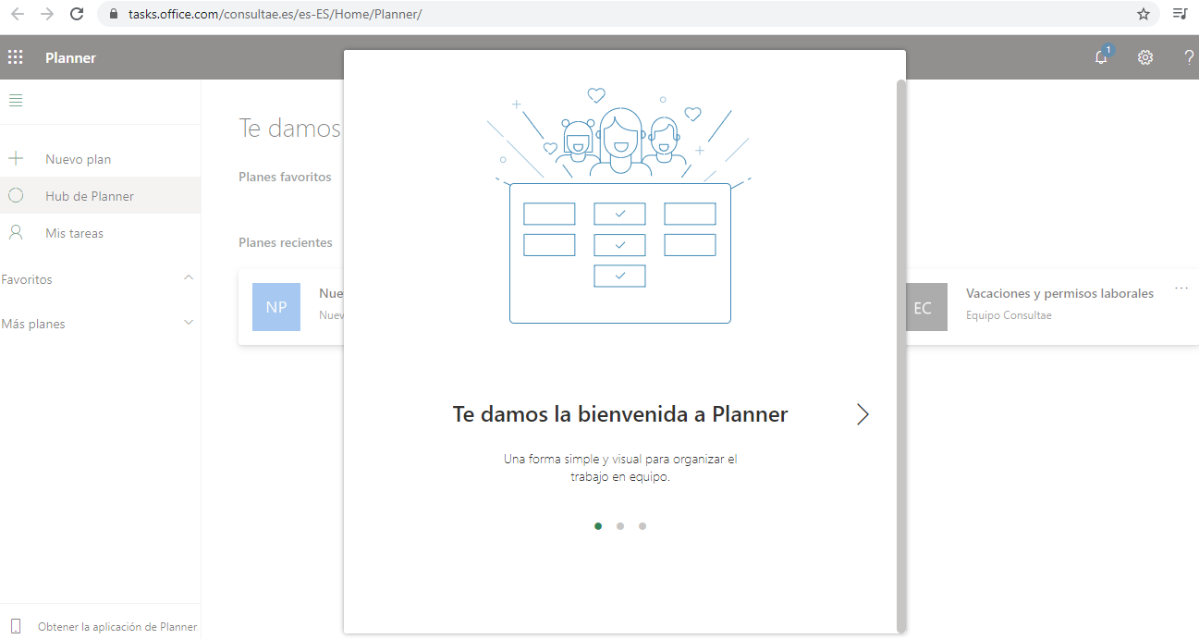Click the lock icon in address bar
The image size is (1199, 639).
115,14
